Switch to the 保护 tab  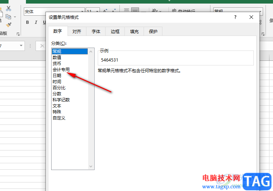[x=153, y=32]
